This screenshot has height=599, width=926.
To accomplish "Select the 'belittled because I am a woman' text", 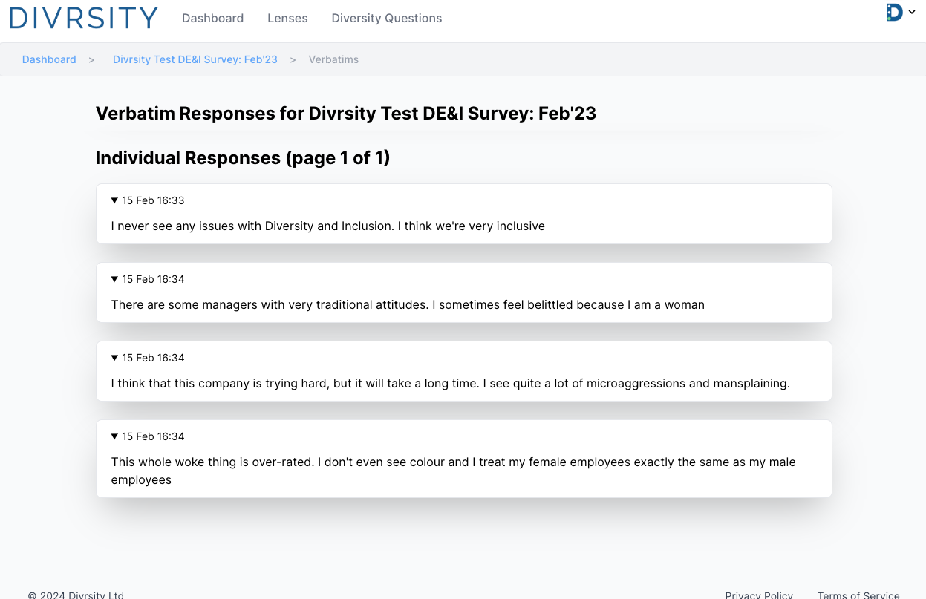I will [407, 305].
